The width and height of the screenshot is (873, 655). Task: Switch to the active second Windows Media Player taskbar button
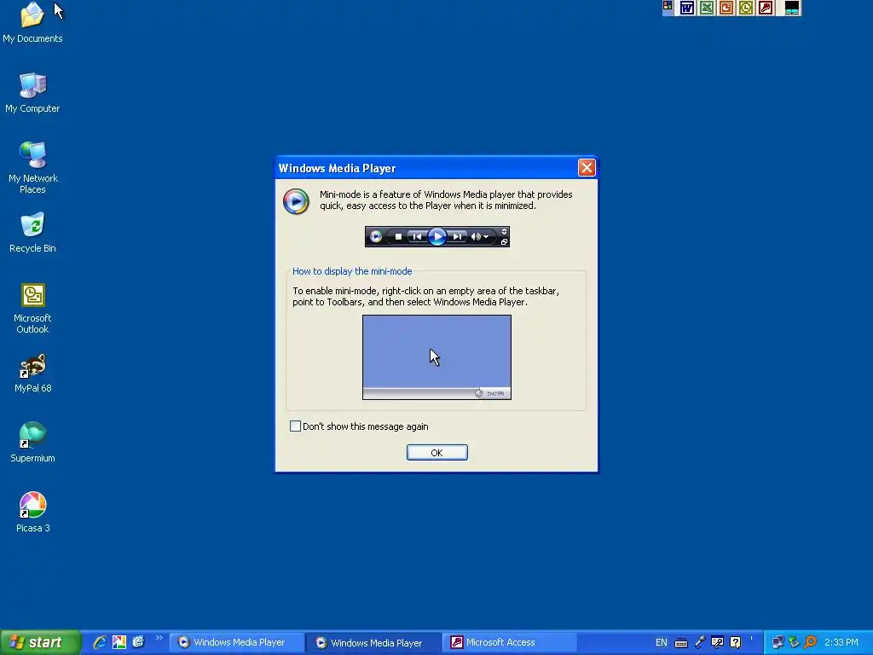pos(373,643)
